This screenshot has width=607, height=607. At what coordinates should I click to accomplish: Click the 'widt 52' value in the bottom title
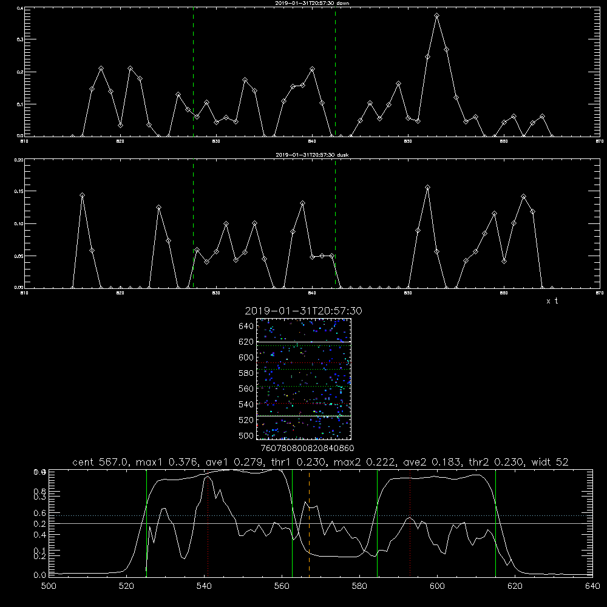coord(550,462)
